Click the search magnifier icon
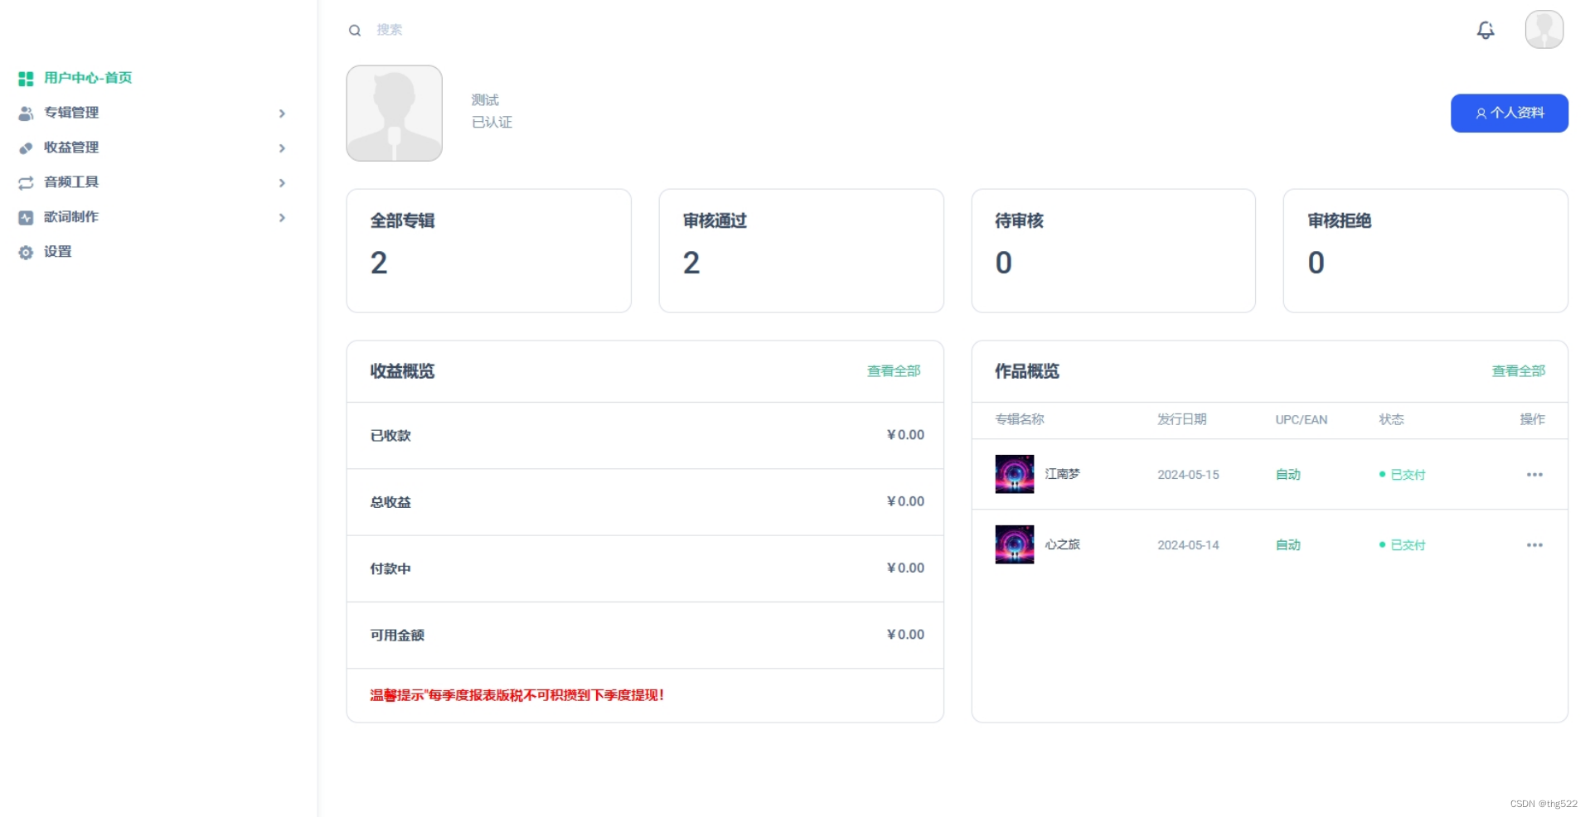This screenshot has height=817, width=1590. (x=355, y=31)
